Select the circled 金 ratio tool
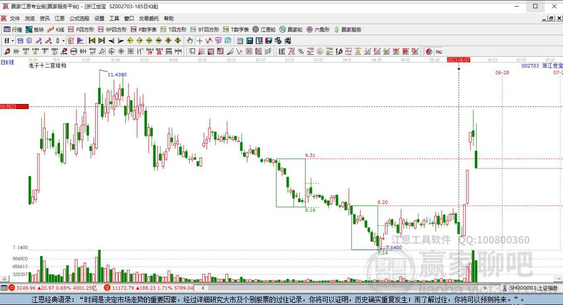 (320, 51)
